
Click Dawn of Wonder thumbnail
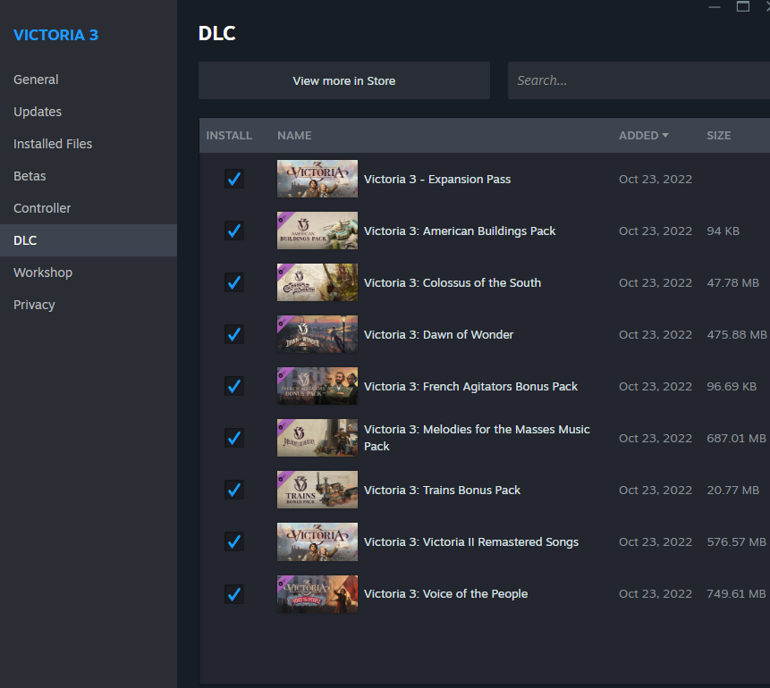pyautogui.click(x=317, y=334)
